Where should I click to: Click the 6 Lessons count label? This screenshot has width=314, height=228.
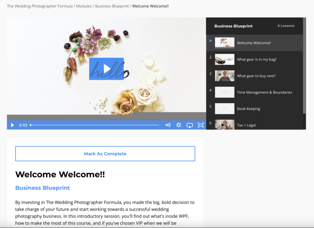pos(286,26)
